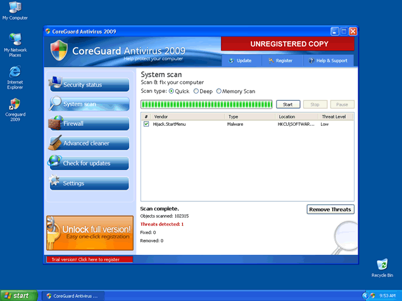The width and height of the screenshot is (402, 301).
Task: Uncheck the Hijack.StartMenu threat checkbox
Action: [146, 125]
